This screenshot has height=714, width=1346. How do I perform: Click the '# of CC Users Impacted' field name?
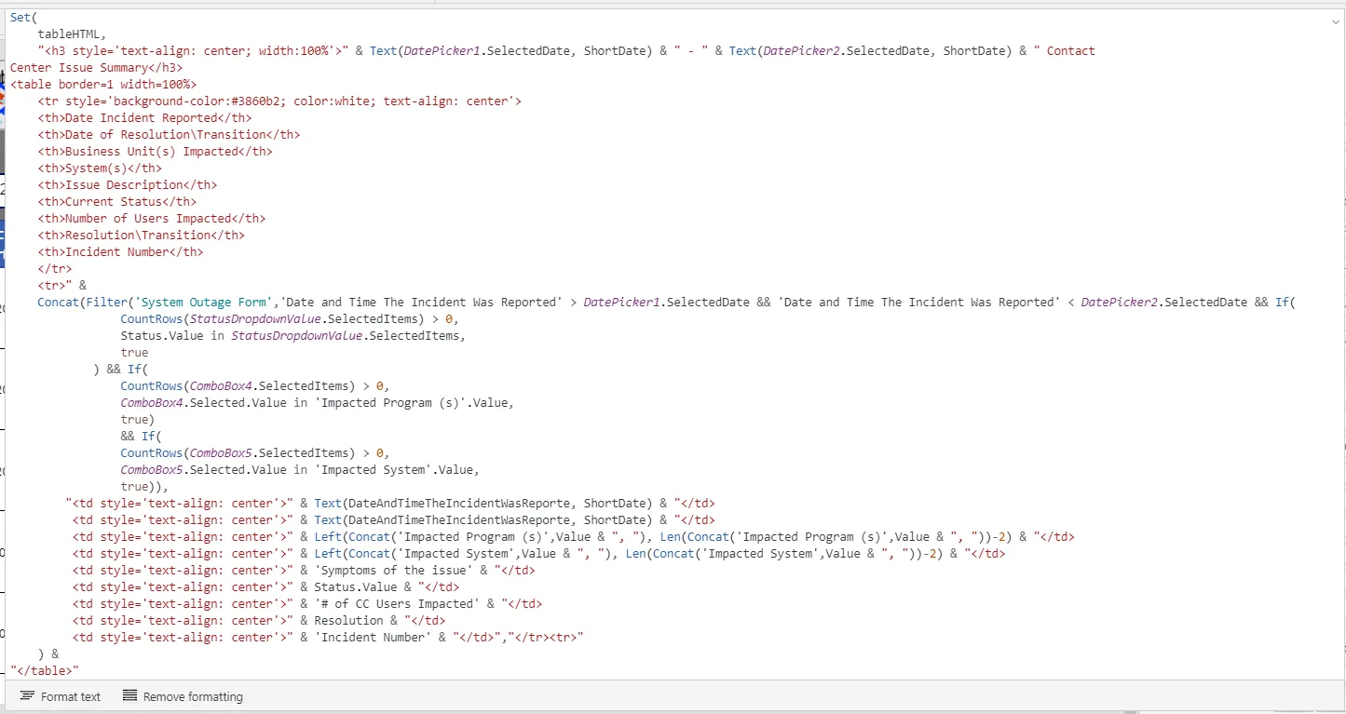(x=397, y=603)
